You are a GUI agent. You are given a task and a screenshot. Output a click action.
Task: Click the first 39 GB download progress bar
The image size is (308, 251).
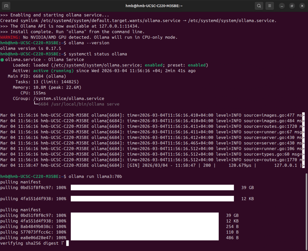[152, 187]
